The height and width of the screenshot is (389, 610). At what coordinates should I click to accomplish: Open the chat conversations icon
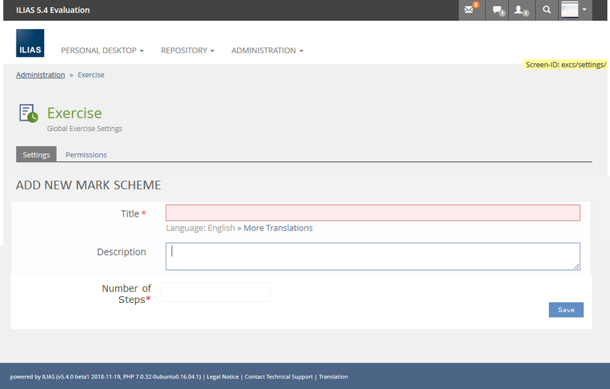(x=498, y=10)
